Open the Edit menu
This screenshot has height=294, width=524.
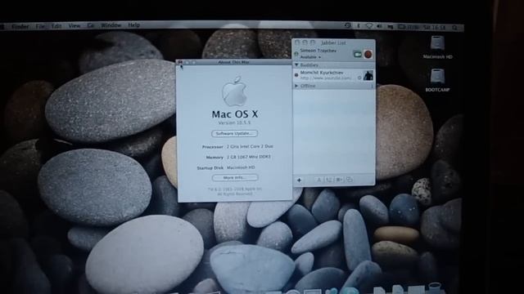56,25
